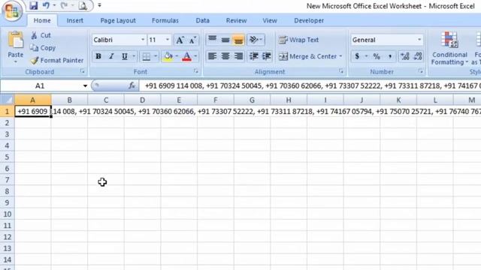Image resolution: width=481 pixels, height=270 pixels.
Task: Undo the last action
Action: [46, 5]
